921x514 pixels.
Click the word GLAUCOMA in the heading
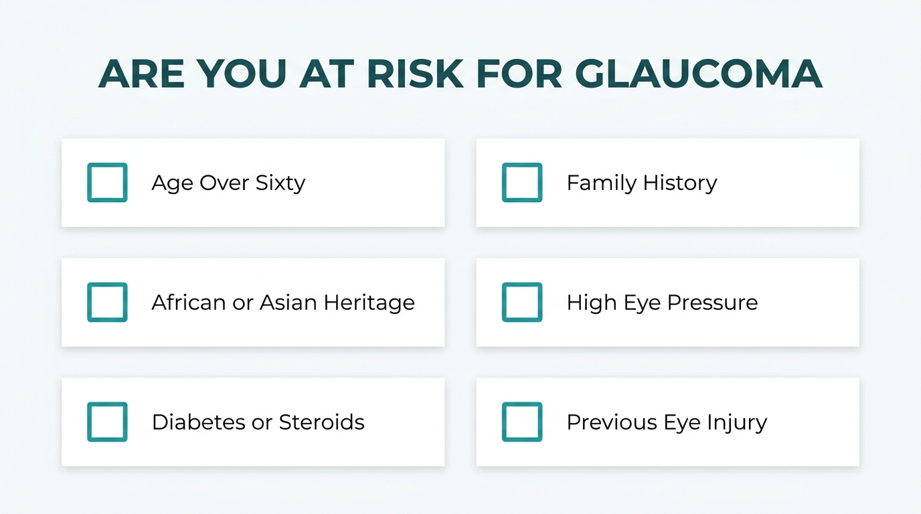click(699, 74)
